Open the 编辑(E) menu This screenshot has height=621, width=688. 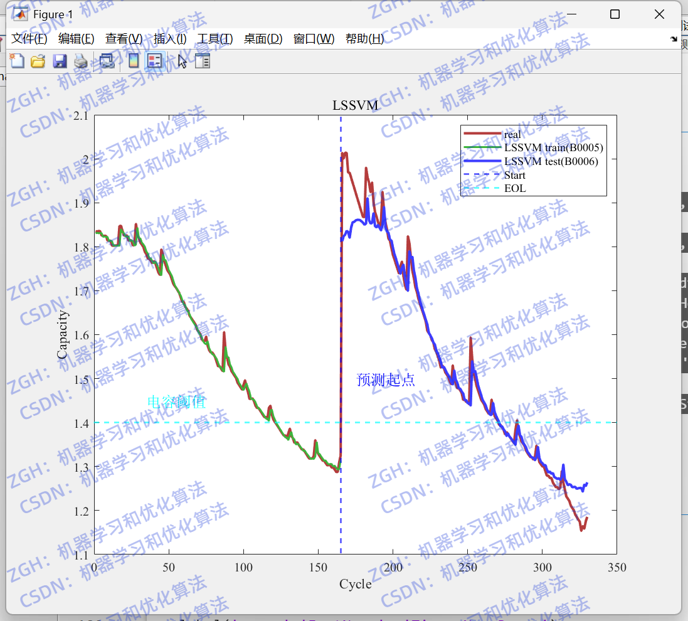(x=77, y=39)
